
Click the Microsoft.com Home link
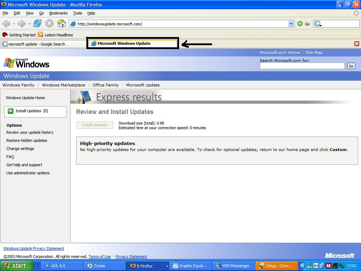click(280, 52)
